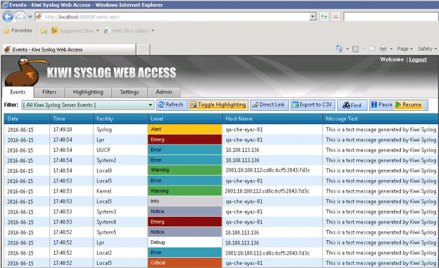The image size is (439, 268).
Task: Click the Find binoculars button
Action: [x=352, y=105]
